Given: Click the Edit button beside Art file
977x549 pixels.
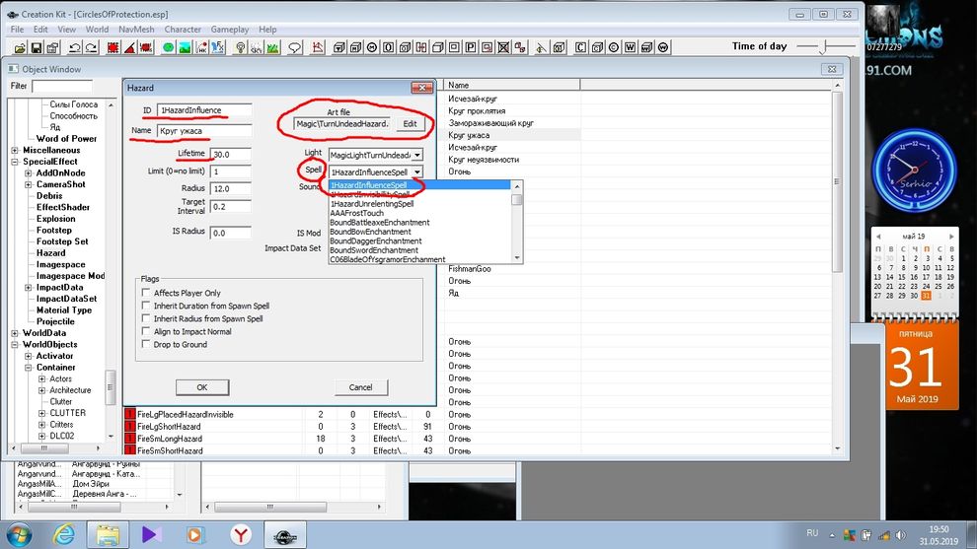Looking at the screenshot, I should [x=411, y=124].
